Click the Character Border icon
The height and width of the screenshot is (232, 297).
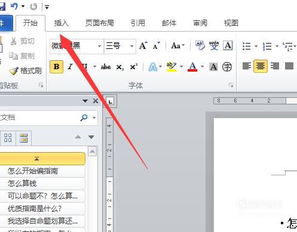click(x=228, y=45)
